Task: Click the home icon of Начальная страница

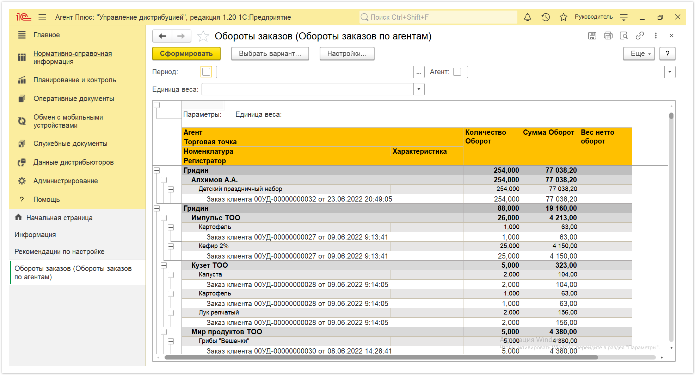Action: coord(18,217)
